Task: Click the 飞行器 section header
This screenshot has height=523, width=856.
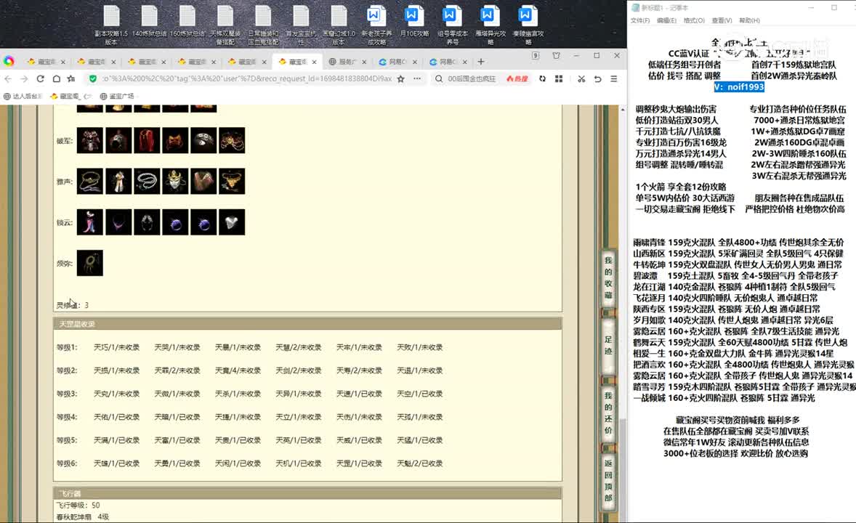Action: pos(307,493)
